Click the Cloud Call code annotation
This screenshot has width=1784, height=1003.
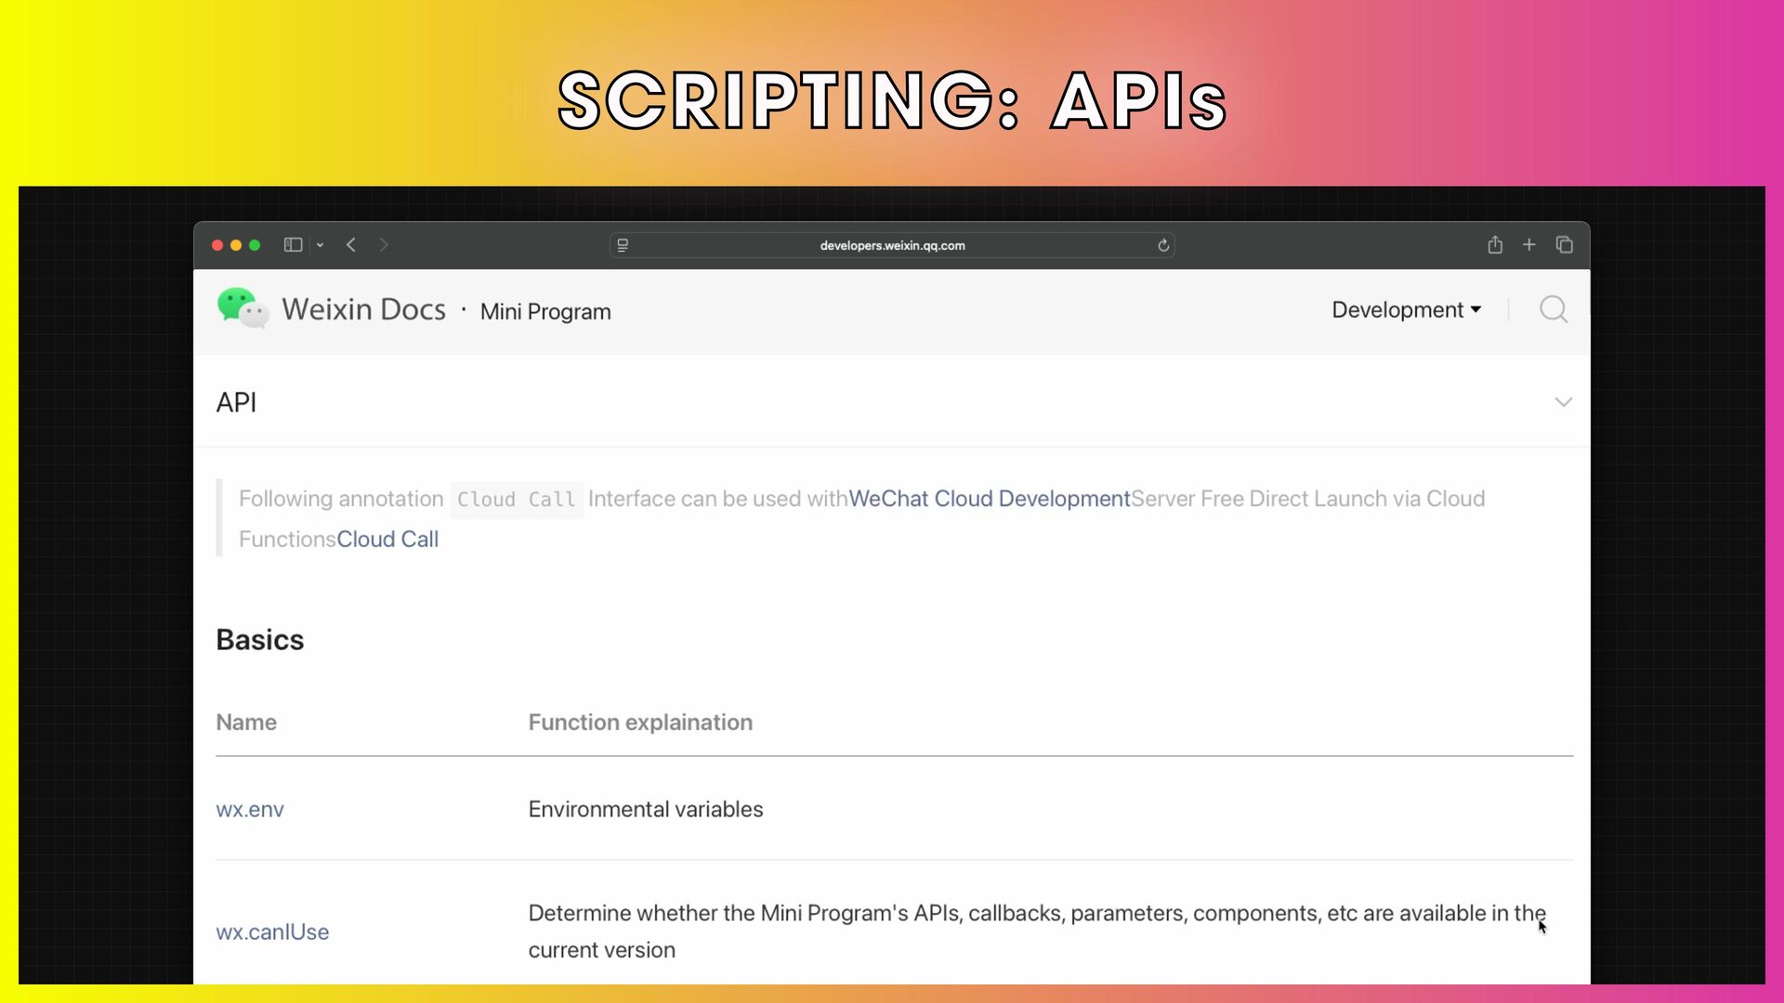tap(517, 500)
